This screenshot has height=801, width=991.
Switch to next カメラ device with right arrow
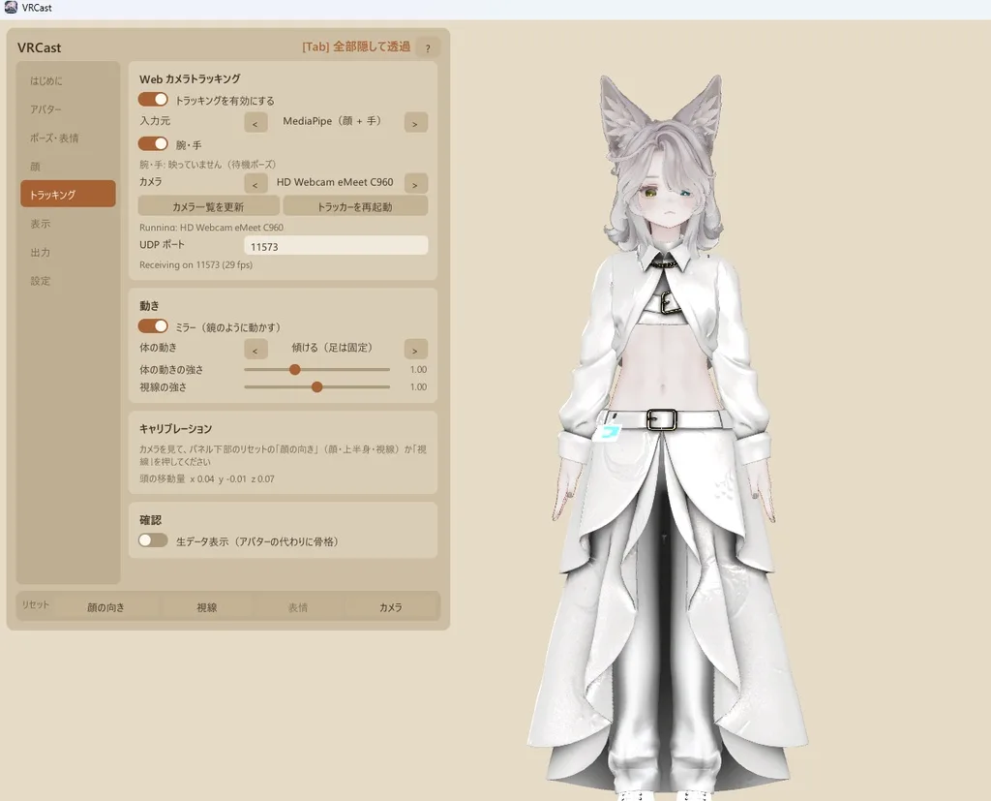click(x=415, y=183)
